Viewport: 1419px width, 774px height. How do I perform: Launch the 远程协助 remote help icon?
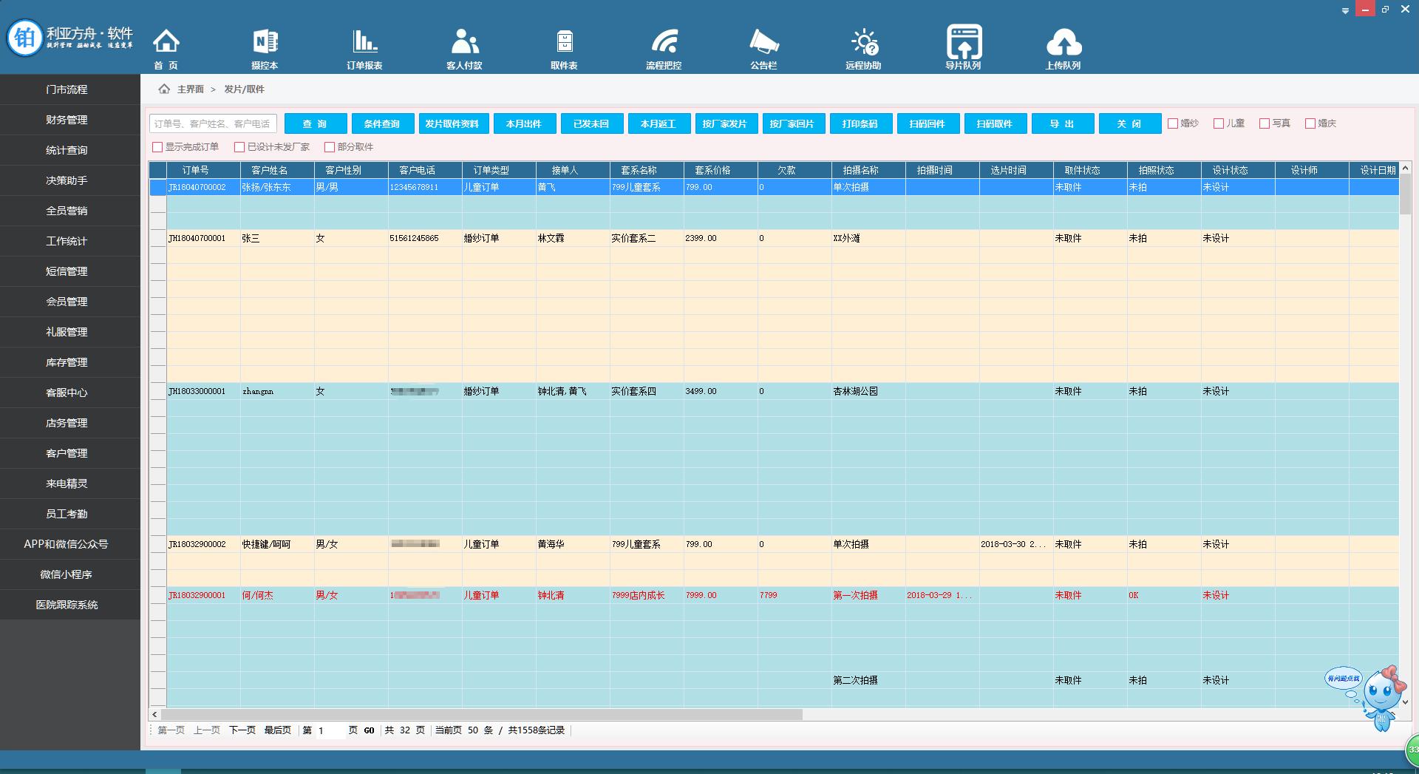[x=863, y=42]
